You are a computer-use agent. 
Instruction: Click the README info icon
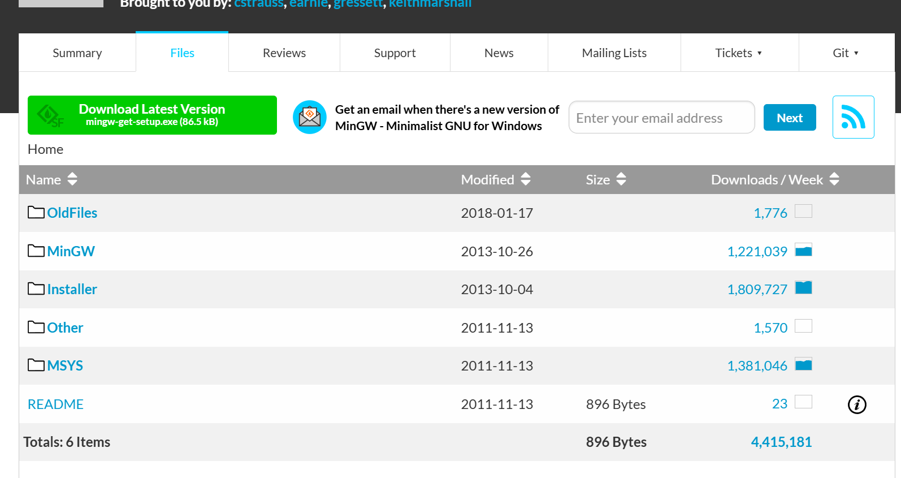[x=857, y=404]
